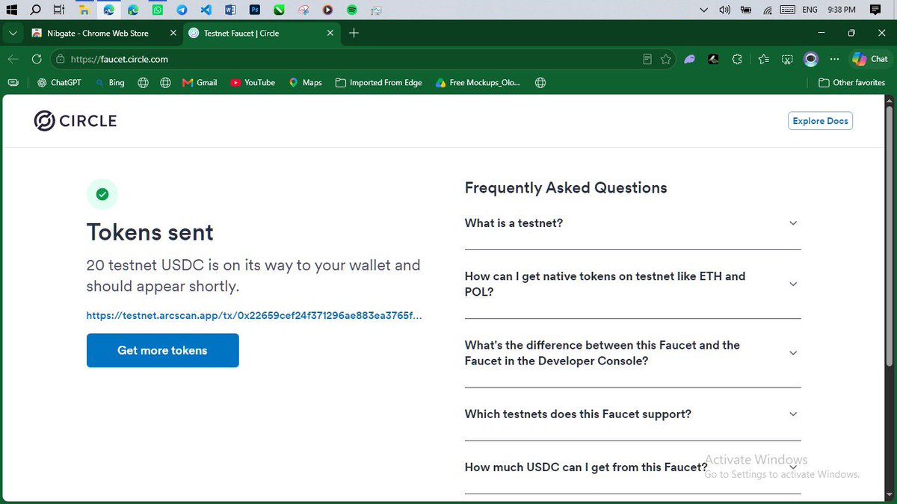Open Spotify from the taskbar
897x504 pixels.
(x=352, y=10)
